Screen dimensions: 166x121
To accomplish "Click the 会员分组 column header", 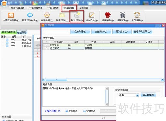I will click(x=59, y=42).
